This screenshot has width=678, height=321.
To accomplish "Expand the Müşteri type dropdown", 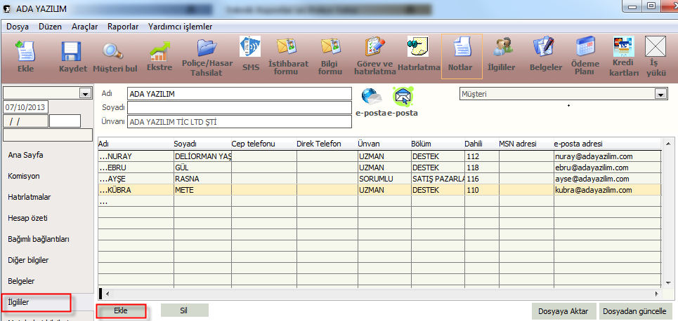I will click(x=660, y=94).
